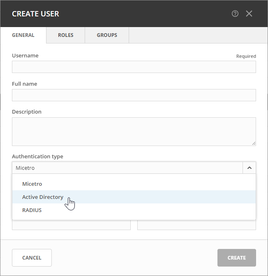Click the right field below the dropdown list
Image resolution: width=268 pixels, height=276 pixels.
click(196, 225)
